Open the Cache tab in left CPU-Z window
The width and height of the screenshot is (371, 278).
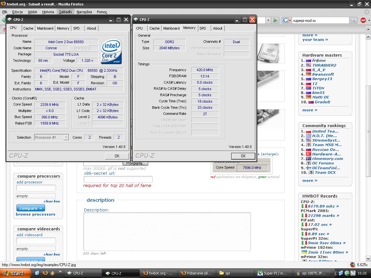(28, 28)
